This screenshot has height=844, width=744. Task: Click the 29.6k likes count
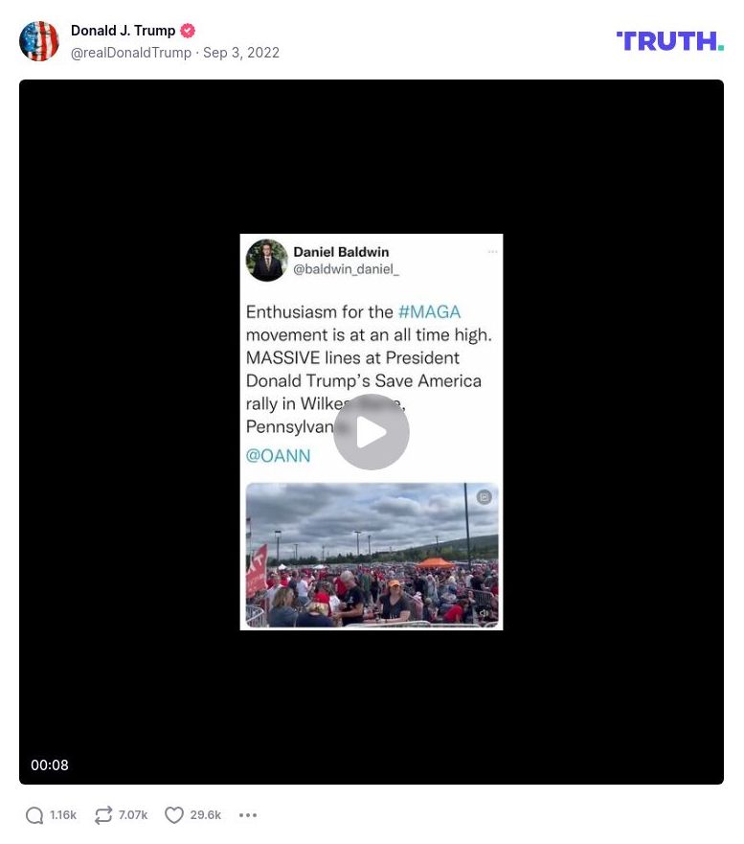206,815
